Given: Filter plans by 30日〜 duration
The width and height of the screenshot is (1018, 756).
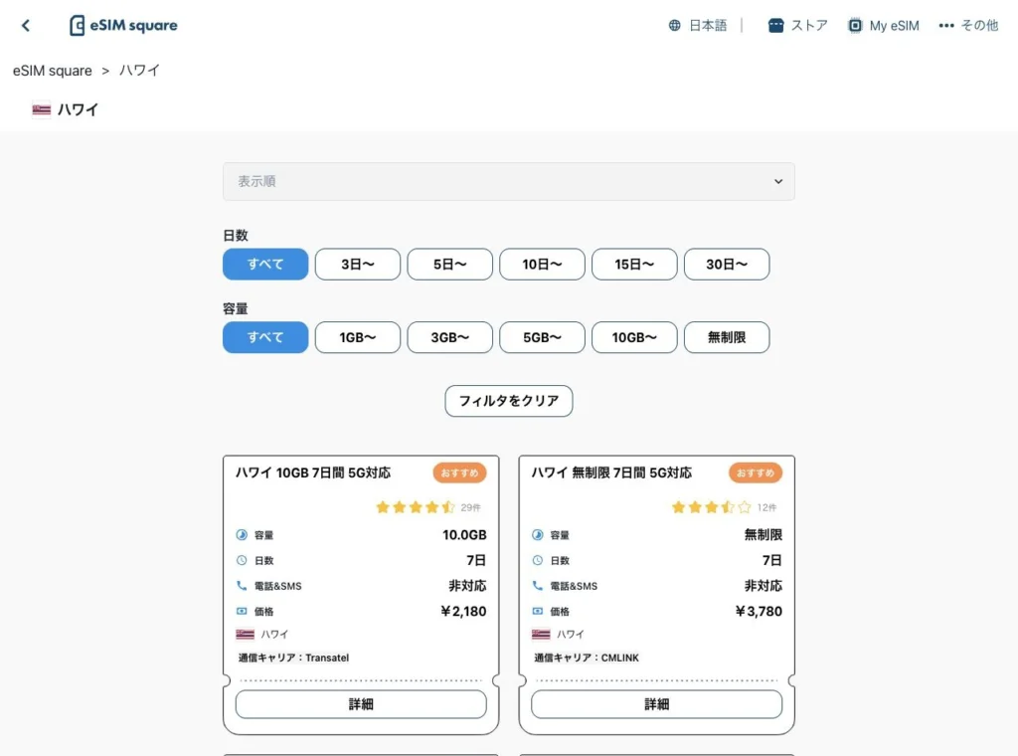Looking at the screenshot, I should pos(727,265).
